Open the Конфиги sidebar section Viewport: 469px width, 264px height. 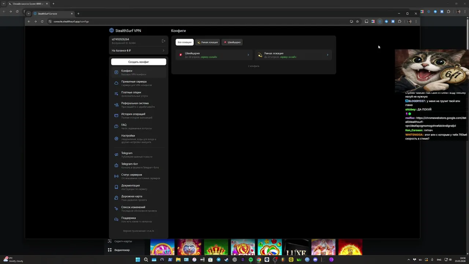(x=139, y=72)
